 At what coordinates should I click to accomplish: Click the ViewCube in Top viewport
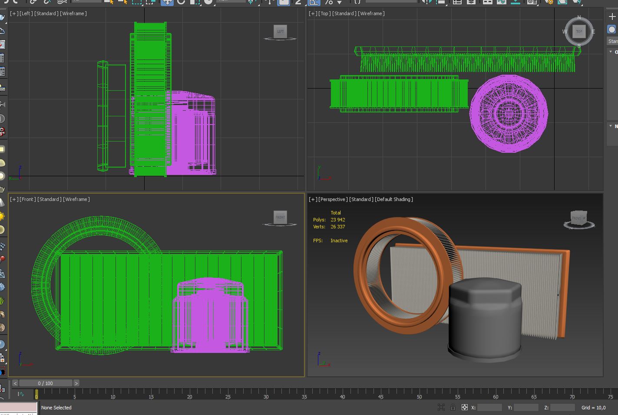pyautogui.click(x=579, y=31)
